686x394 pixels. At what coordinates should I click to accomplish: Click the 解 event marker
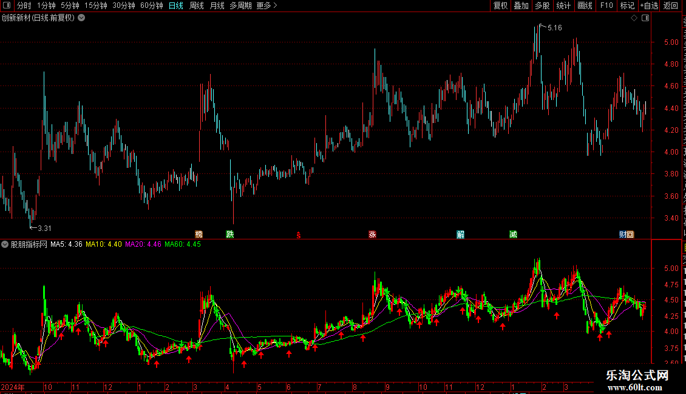(x=460, y=235)
